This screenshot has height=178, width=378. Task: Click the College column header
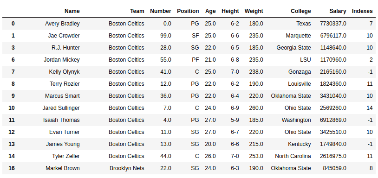[300, 11]
